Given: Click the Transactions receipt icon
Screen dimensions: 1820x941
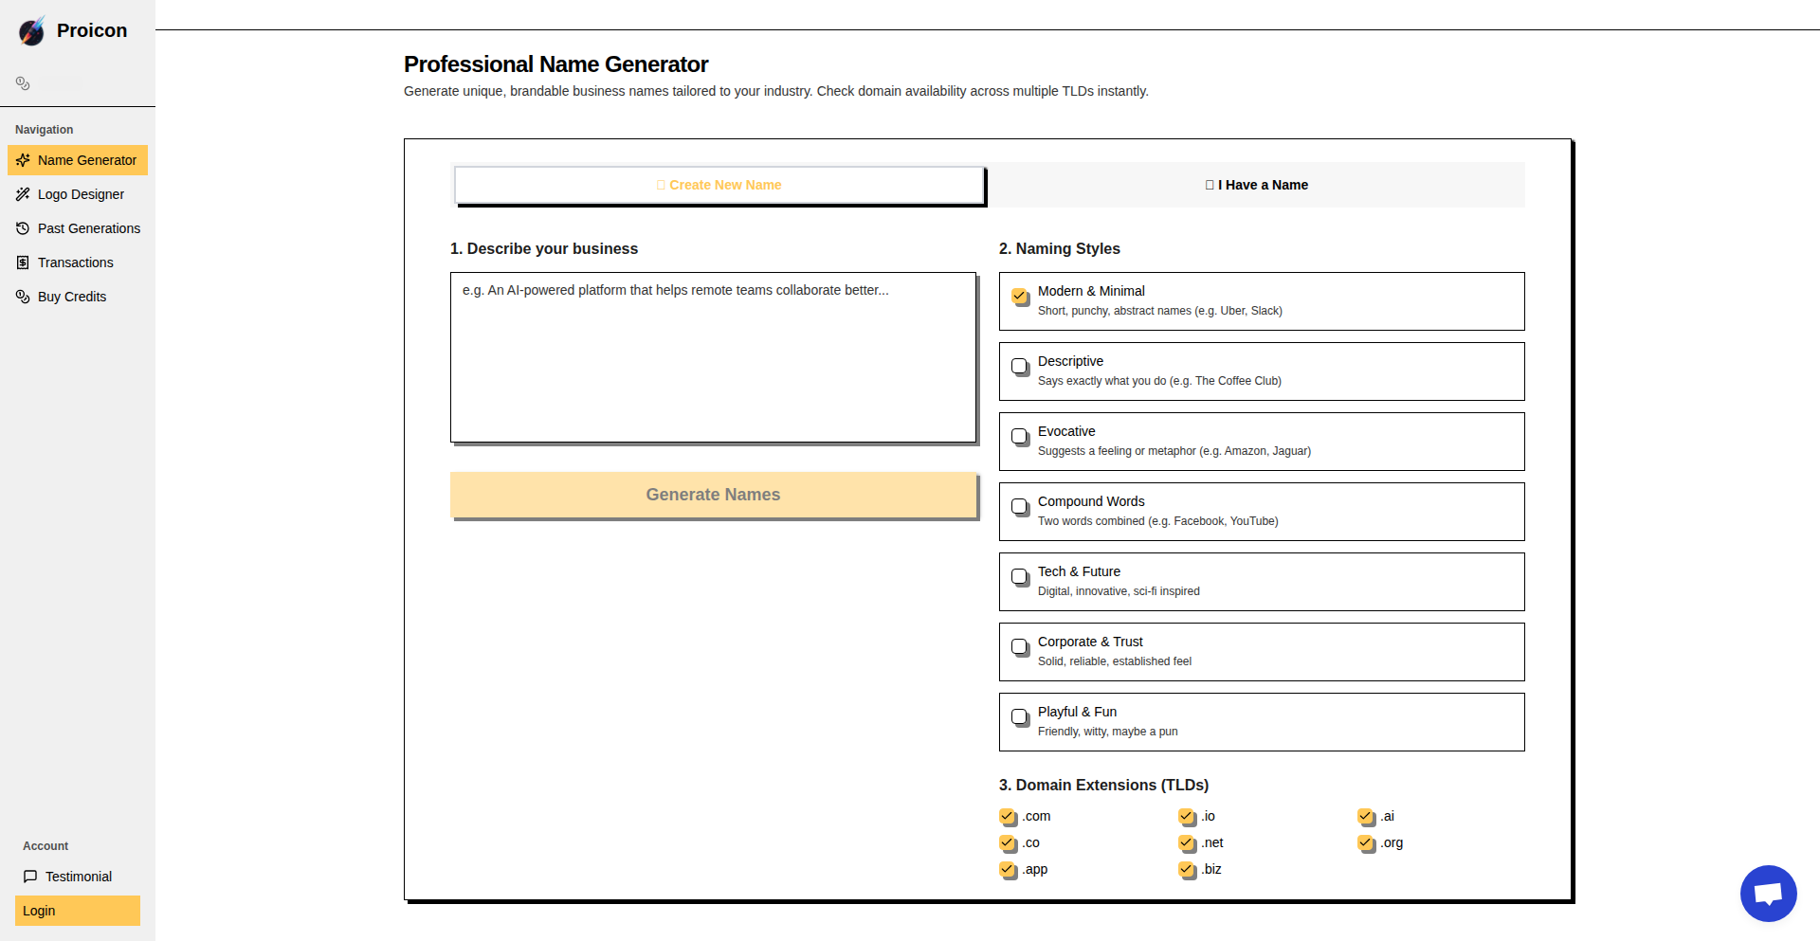Looking at the screenshot, I should click(x=23, y=262).
